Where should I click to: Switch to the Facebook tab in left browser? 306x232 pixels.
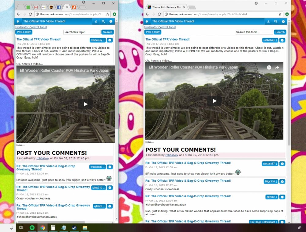[x=59, y=7]
